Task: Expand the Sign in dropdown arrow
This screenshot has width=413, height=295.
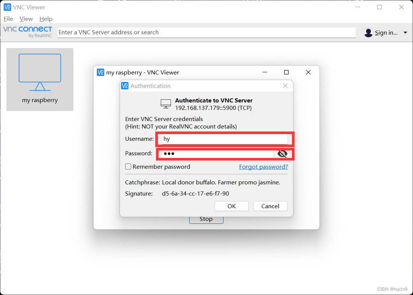Action: (405, 33)
